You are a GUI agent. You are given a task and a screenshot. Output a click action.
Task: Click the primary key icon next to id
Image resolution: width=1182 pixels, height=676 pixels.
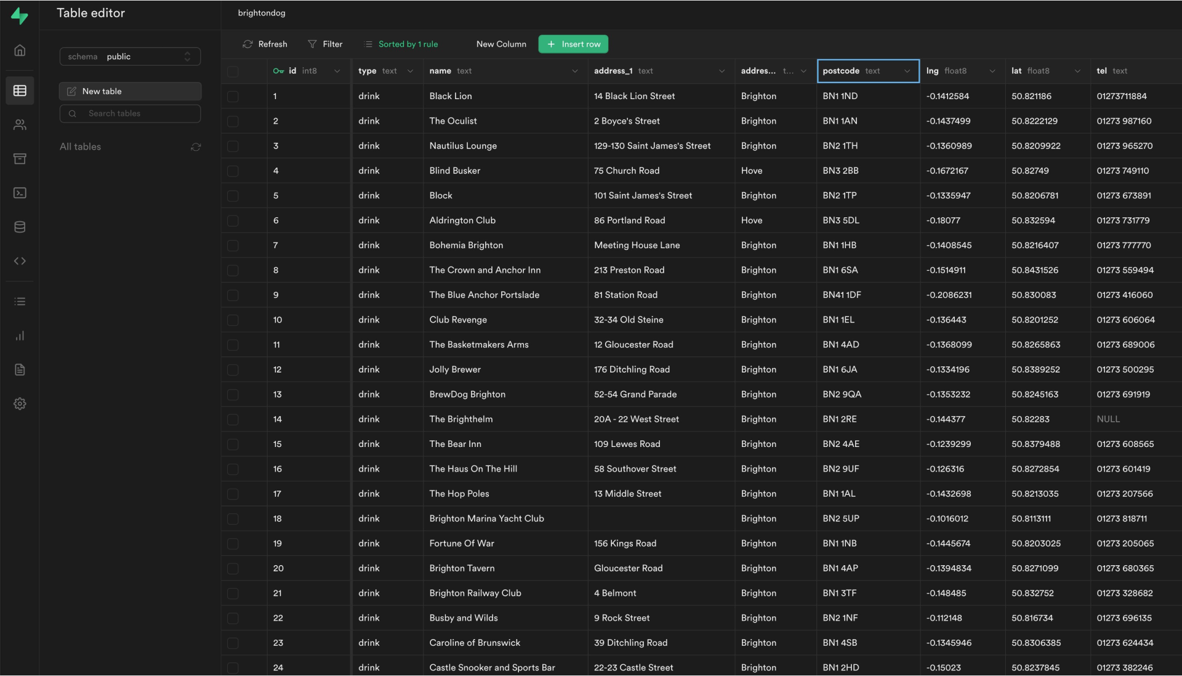pos(278,71)
